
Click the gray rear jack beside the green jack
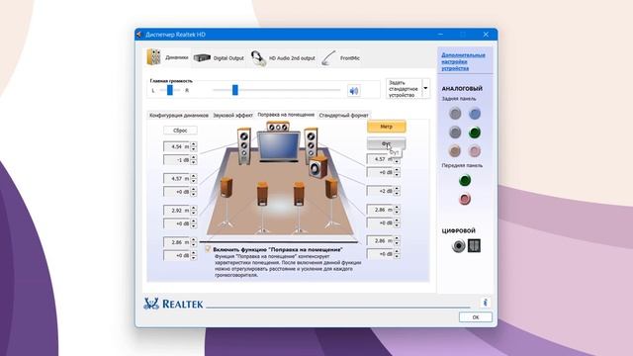(455, 132)
